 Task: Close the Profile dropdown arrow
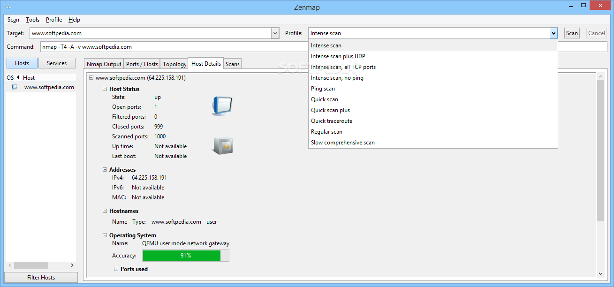coord(553,33)
